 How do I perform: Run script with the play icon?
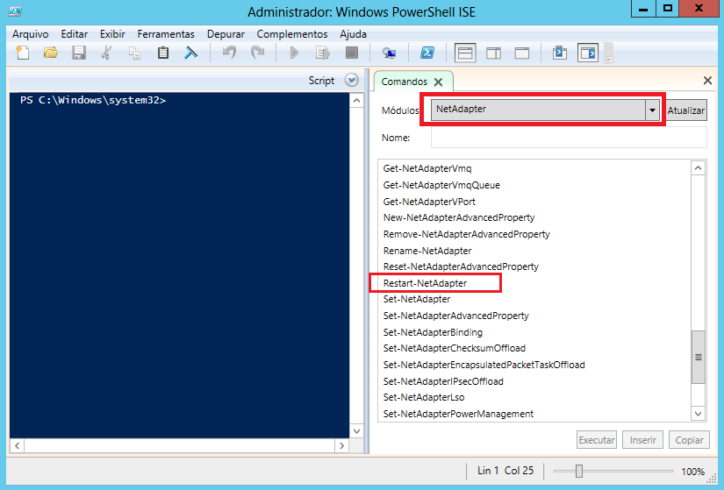tap(294, 53)
